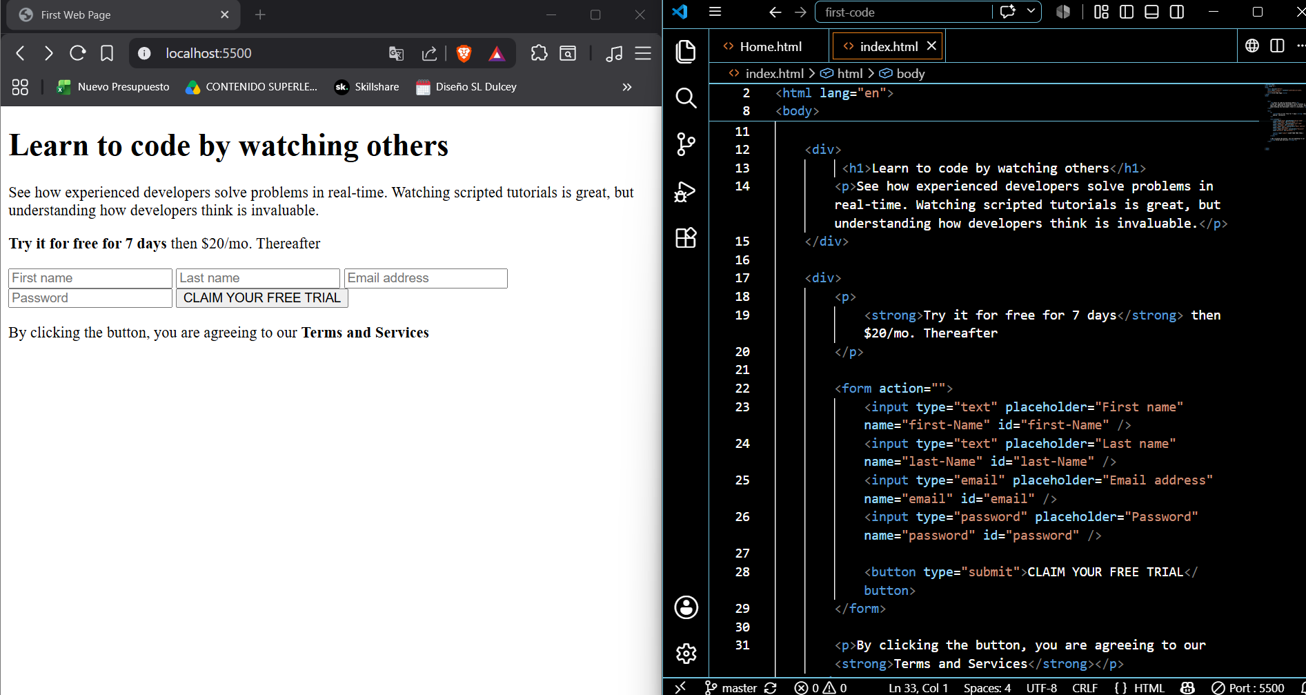Open the Skillshare bookmark

366,87
